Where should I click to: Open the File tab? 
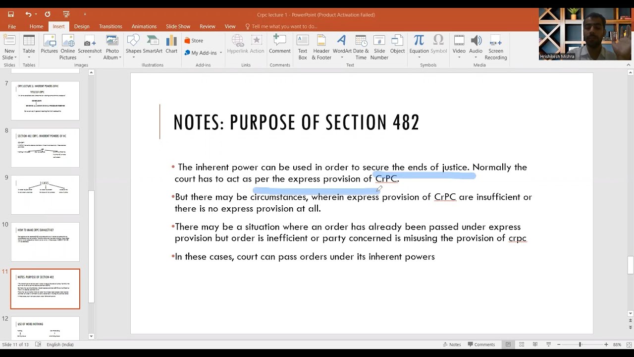(x=12, y=26)
